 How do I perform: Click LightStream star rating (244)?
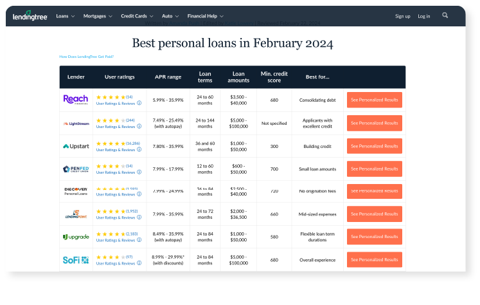click(116, 120)
